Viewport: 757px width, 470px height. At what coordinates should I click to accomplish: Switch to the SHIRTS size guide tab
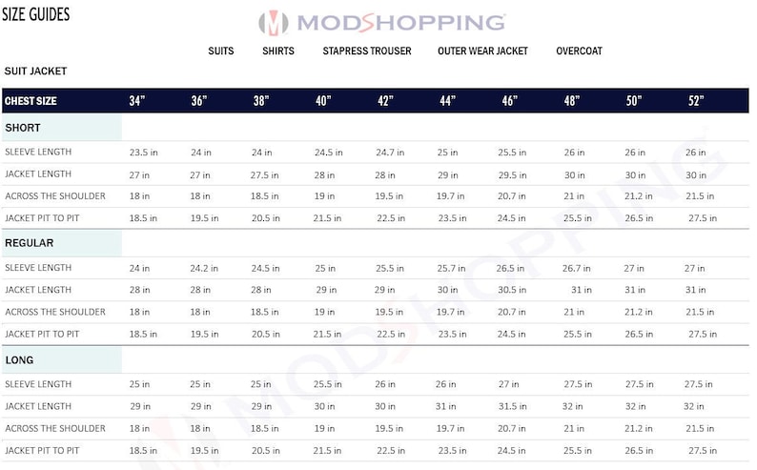click(x=278, y=51)
